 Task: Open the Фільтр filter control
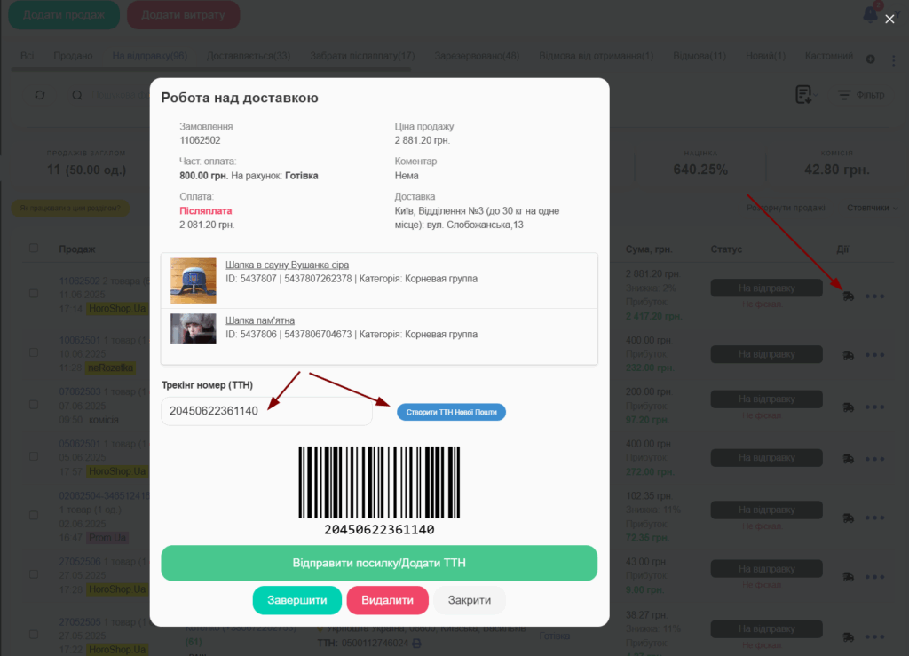tap(861, 94)
